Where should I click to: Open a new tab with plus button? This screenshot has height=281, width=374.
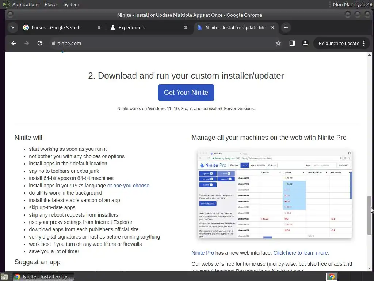coord(286,27)
